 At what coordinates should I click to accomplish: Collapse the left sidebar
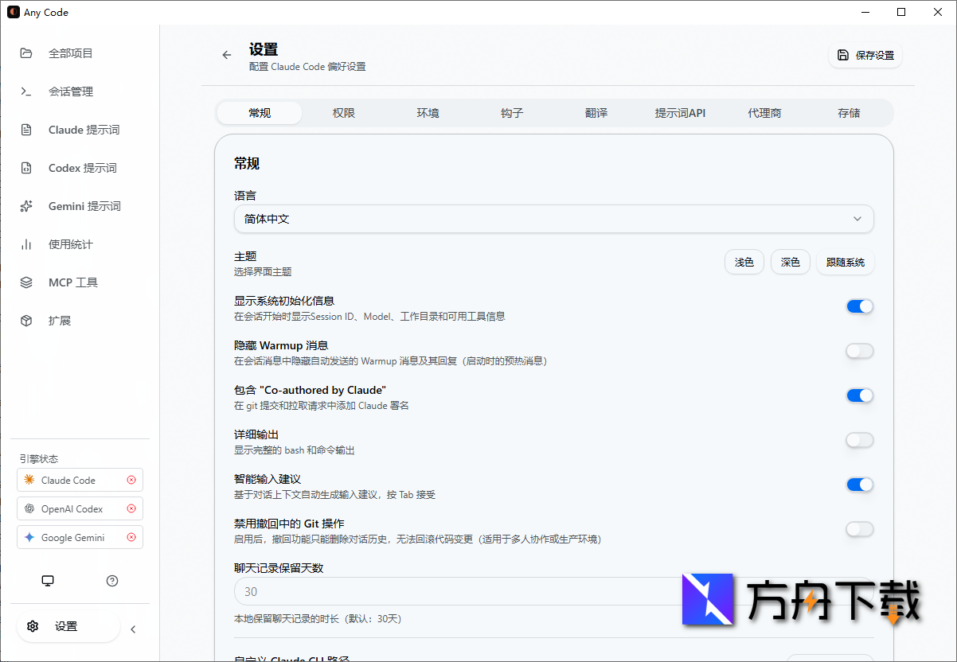click(x=132, y=629)
